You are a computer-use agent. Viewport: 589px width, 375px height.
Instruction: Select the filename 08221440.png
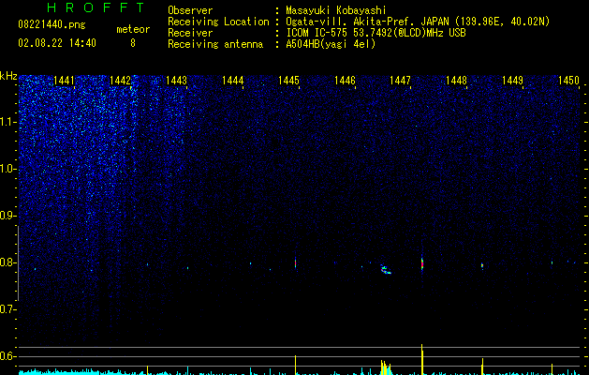point(52,25)
